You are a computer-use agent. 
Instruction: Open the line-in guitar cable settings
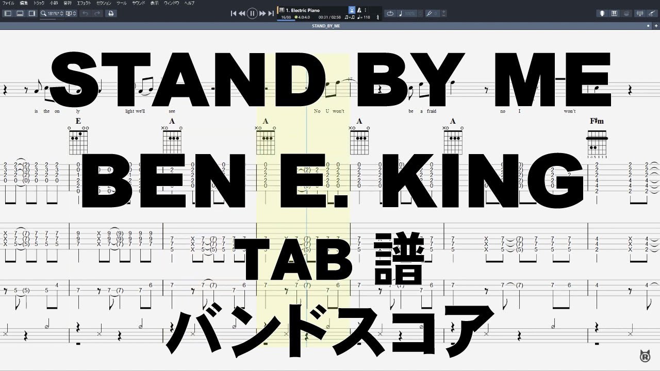tap(651, 13)
